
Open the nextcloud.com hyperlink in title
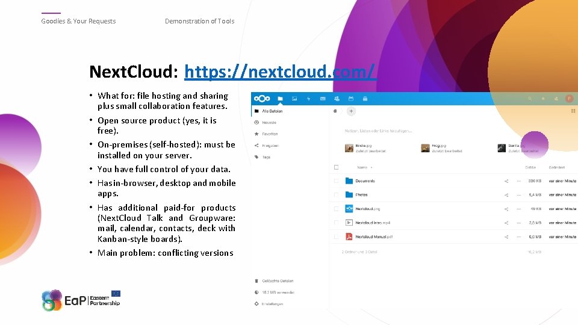tap(280, 72)
